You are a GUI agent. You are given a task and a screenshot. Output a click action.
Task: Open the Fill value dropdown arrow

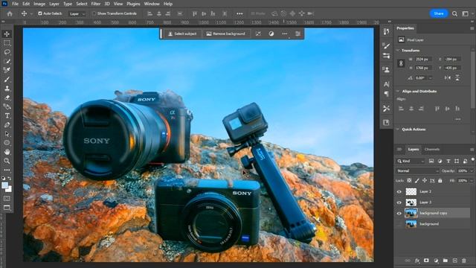click(471, 180)
